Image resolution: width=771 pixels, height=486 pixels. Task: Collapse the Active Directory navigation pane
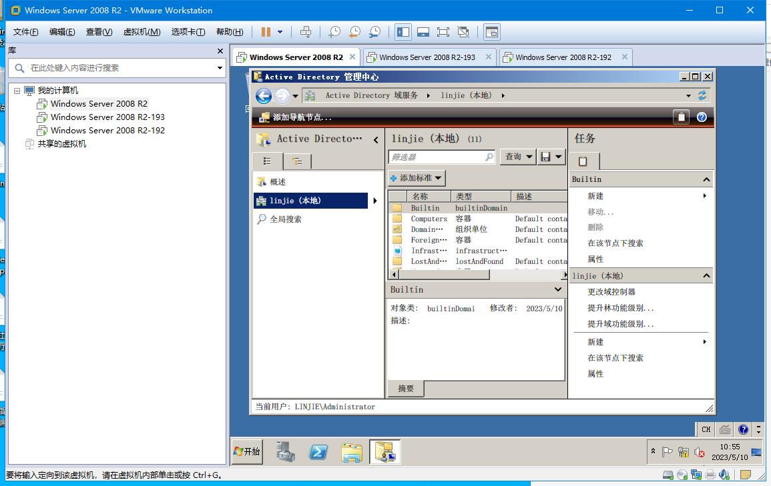[x=376, y=140]
